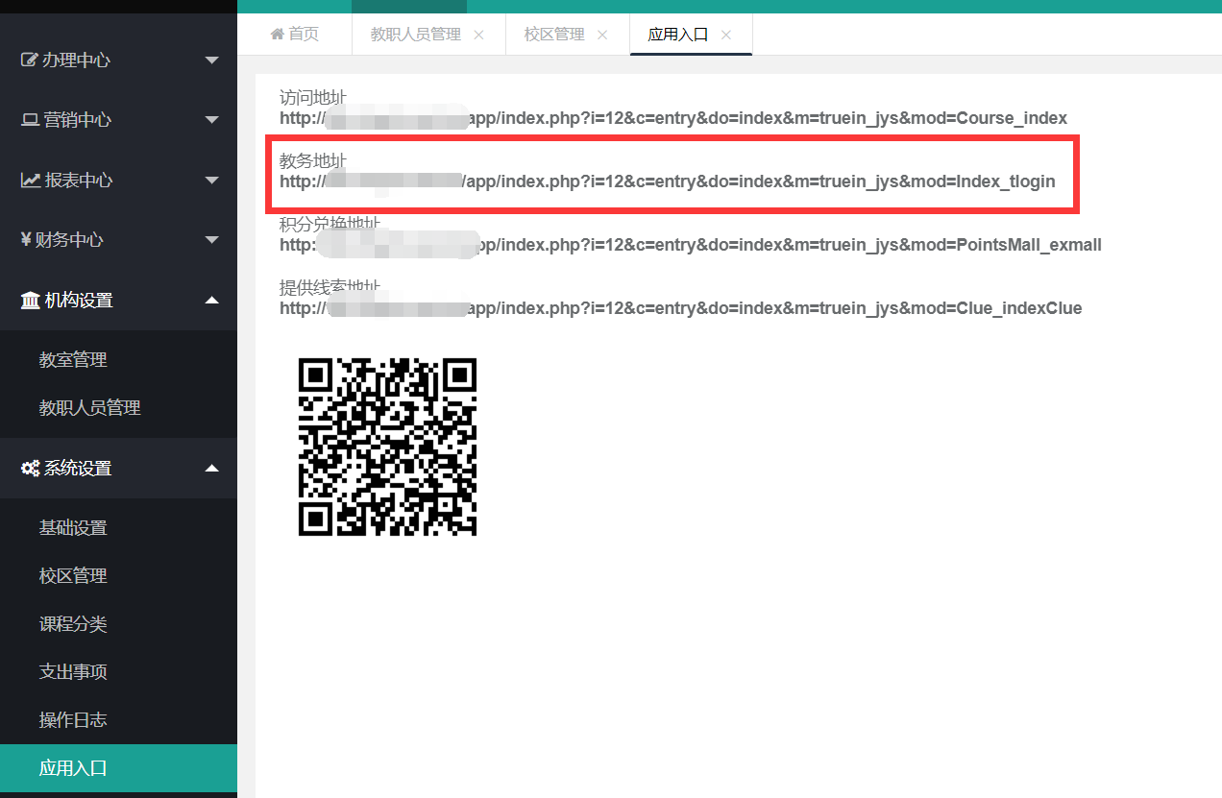Open 支出事项 in the sidebar
Screen dimensions: 1222x798
pos(73,672)
